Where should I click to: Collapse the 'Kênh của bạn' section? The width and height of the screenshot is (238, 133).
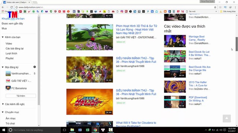3,37
